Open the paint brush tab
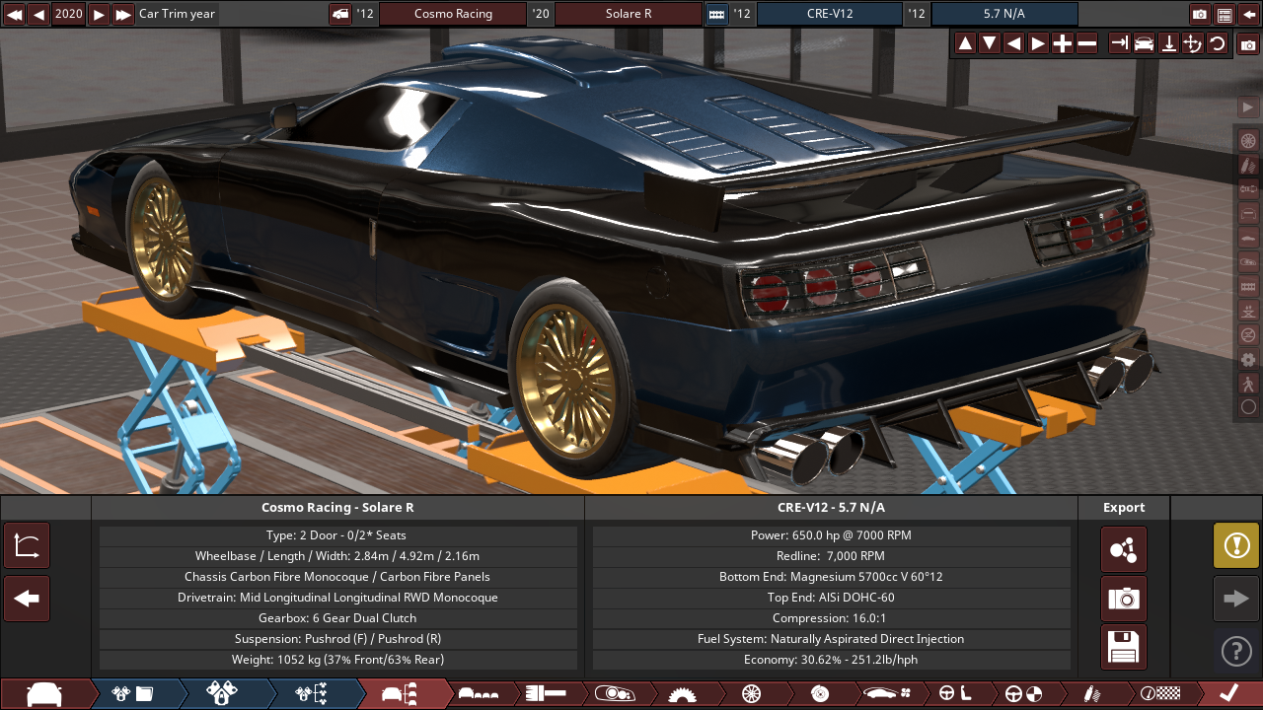This screenshot has width=1263, height=710. [x=545, y=693]
